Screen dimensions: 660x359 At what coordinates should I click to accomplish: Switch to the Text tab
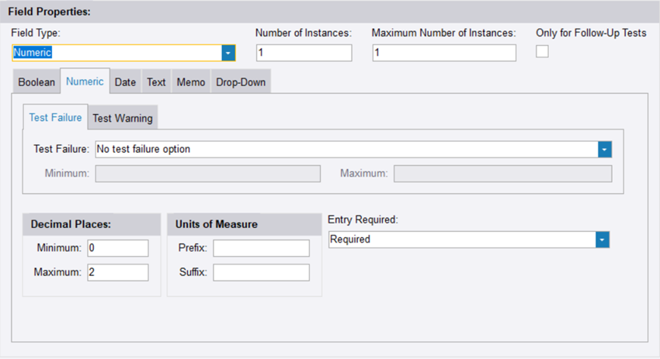click(x=156, y=82)
